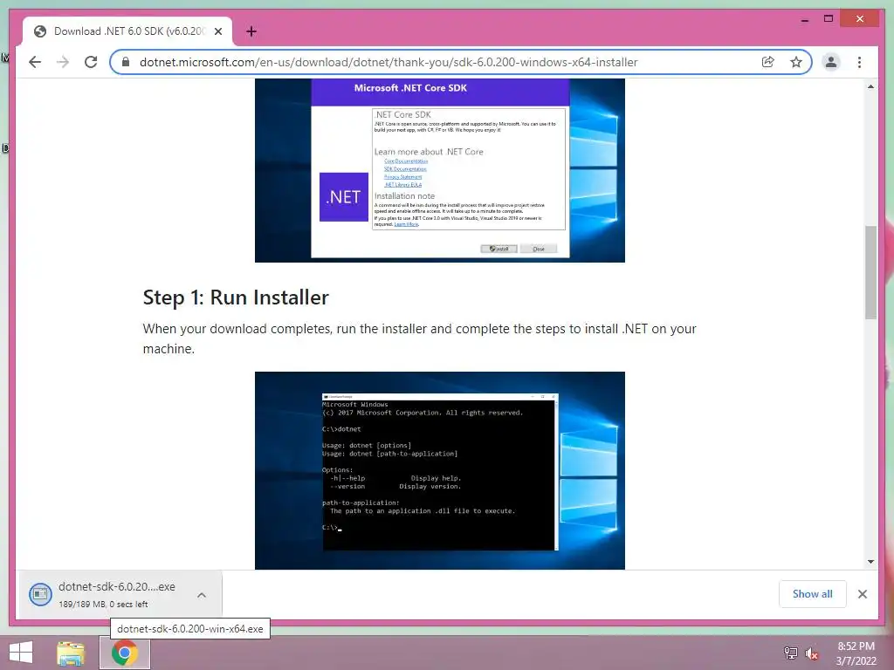The height and width of the screenshot is (670, 894).
Task: Click Chrome icon in taskbar
Action: coord(124,653)
